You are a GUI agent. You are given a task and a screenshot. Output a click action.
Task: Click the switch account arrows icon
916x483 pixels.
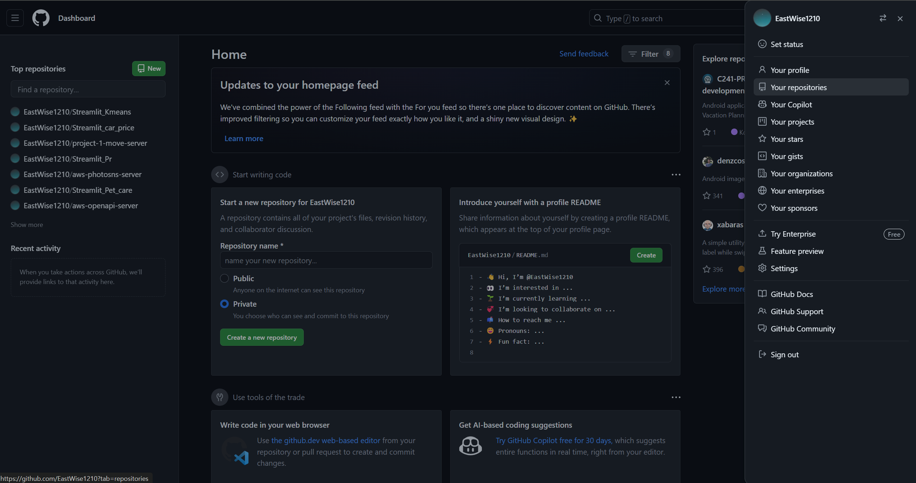(883, 18)
